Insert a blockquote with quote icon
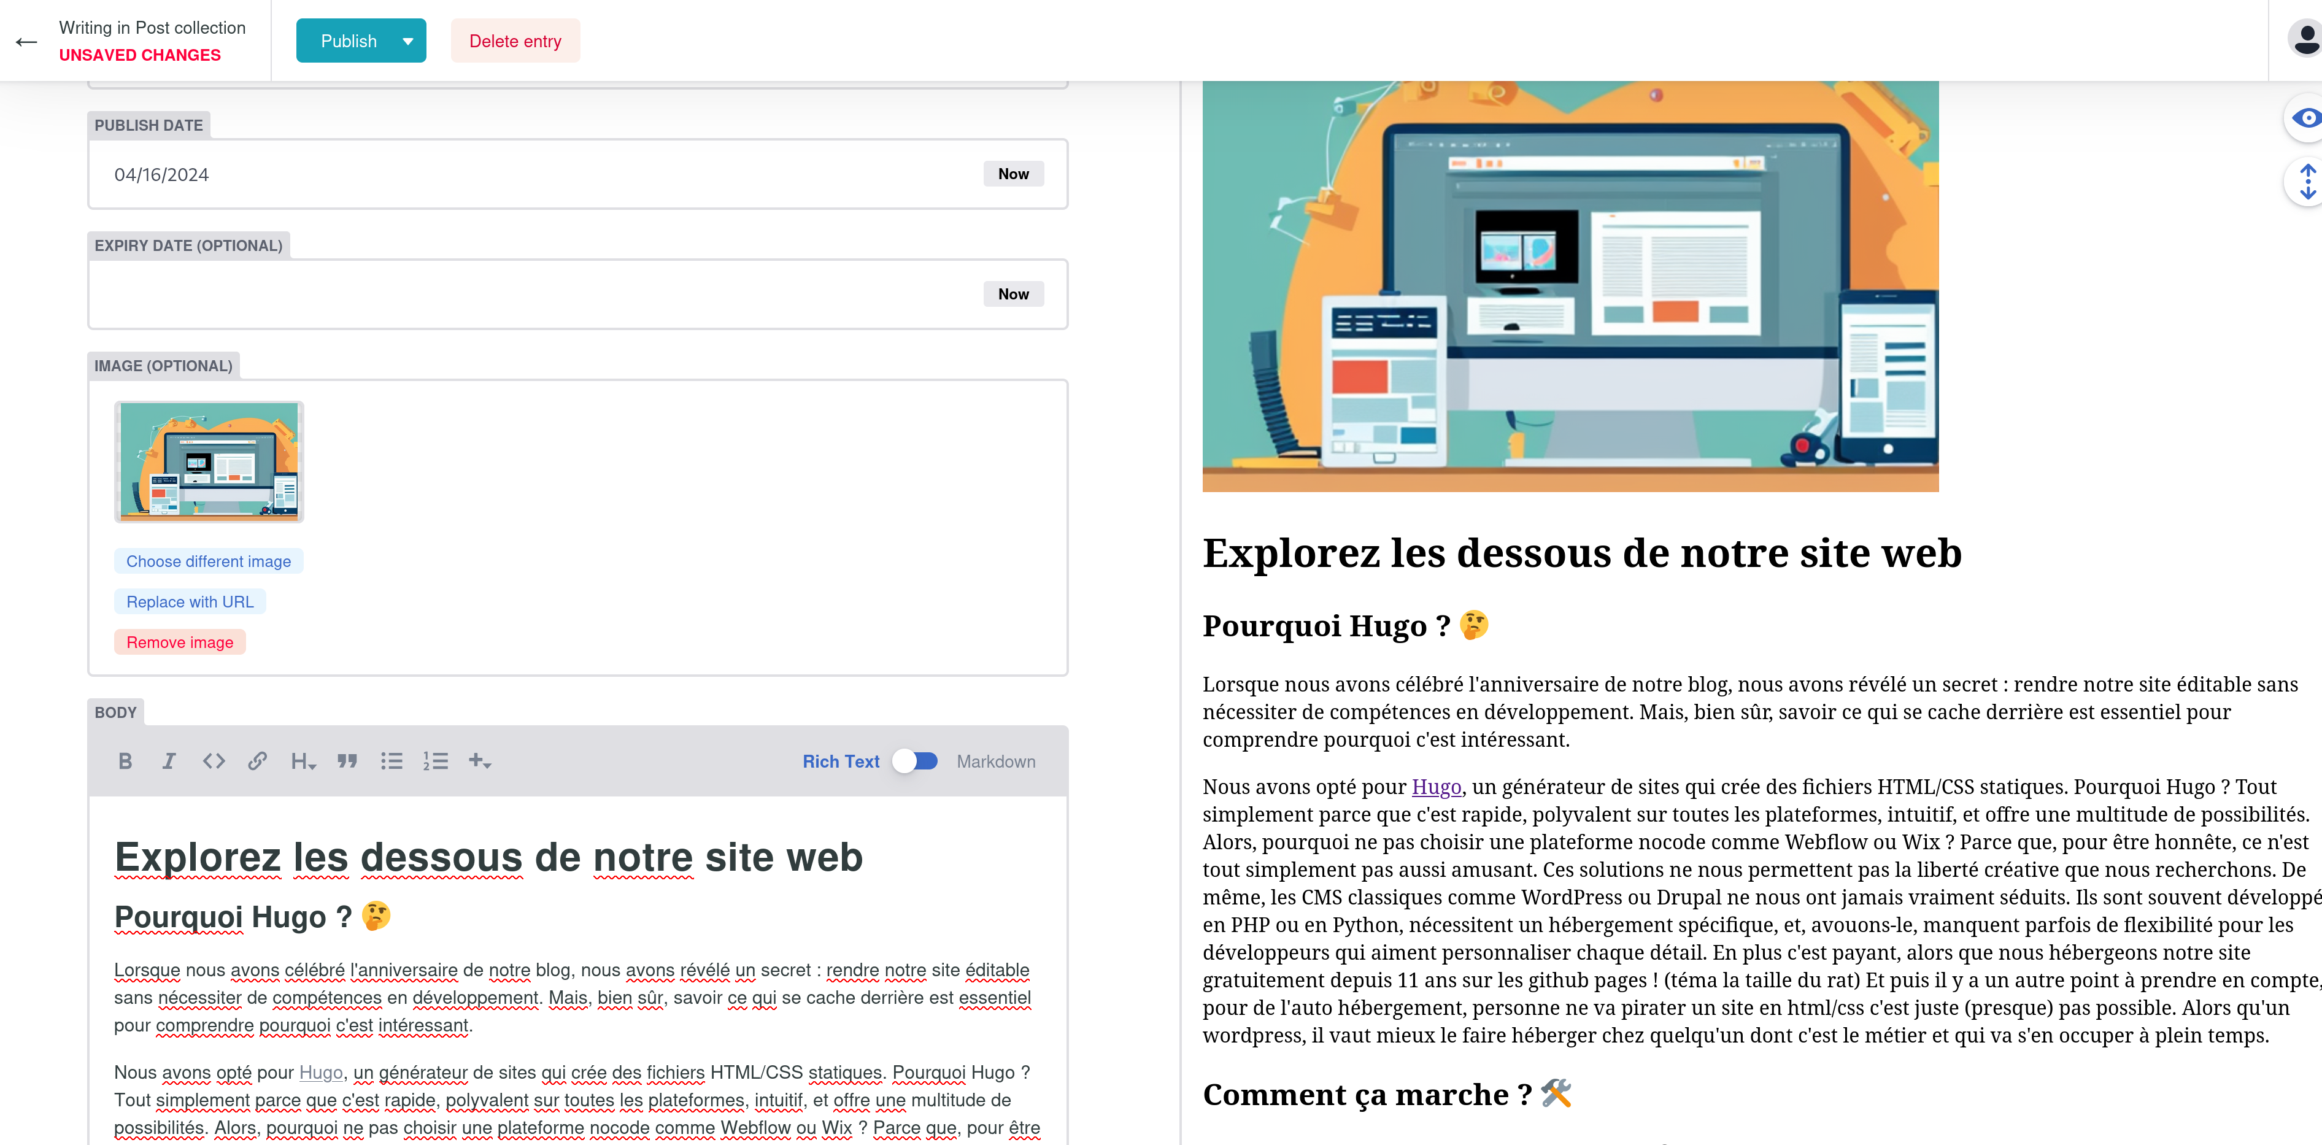 click(347, 761)
